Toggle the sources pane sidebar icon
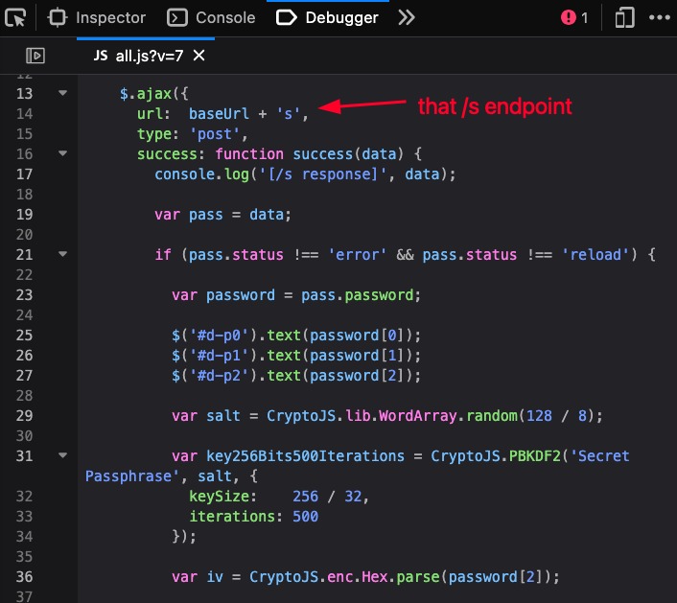Image resolution: width=677 pixels, height=603 pixels. [35, 56]
